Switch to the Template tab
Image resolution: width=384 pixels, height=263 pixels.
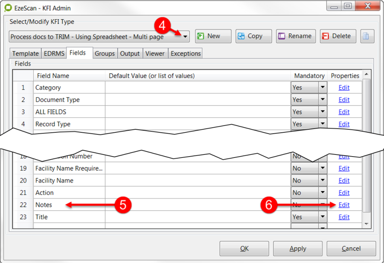click(x=25, y=54)
